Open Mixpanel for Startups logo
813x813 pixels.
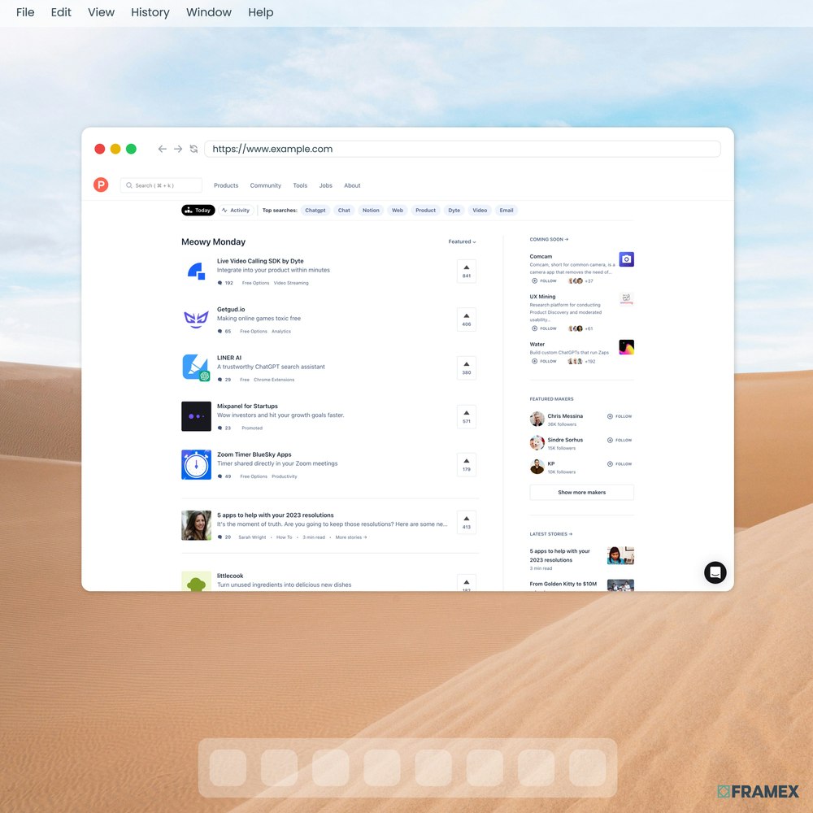[x=196, y=416]
